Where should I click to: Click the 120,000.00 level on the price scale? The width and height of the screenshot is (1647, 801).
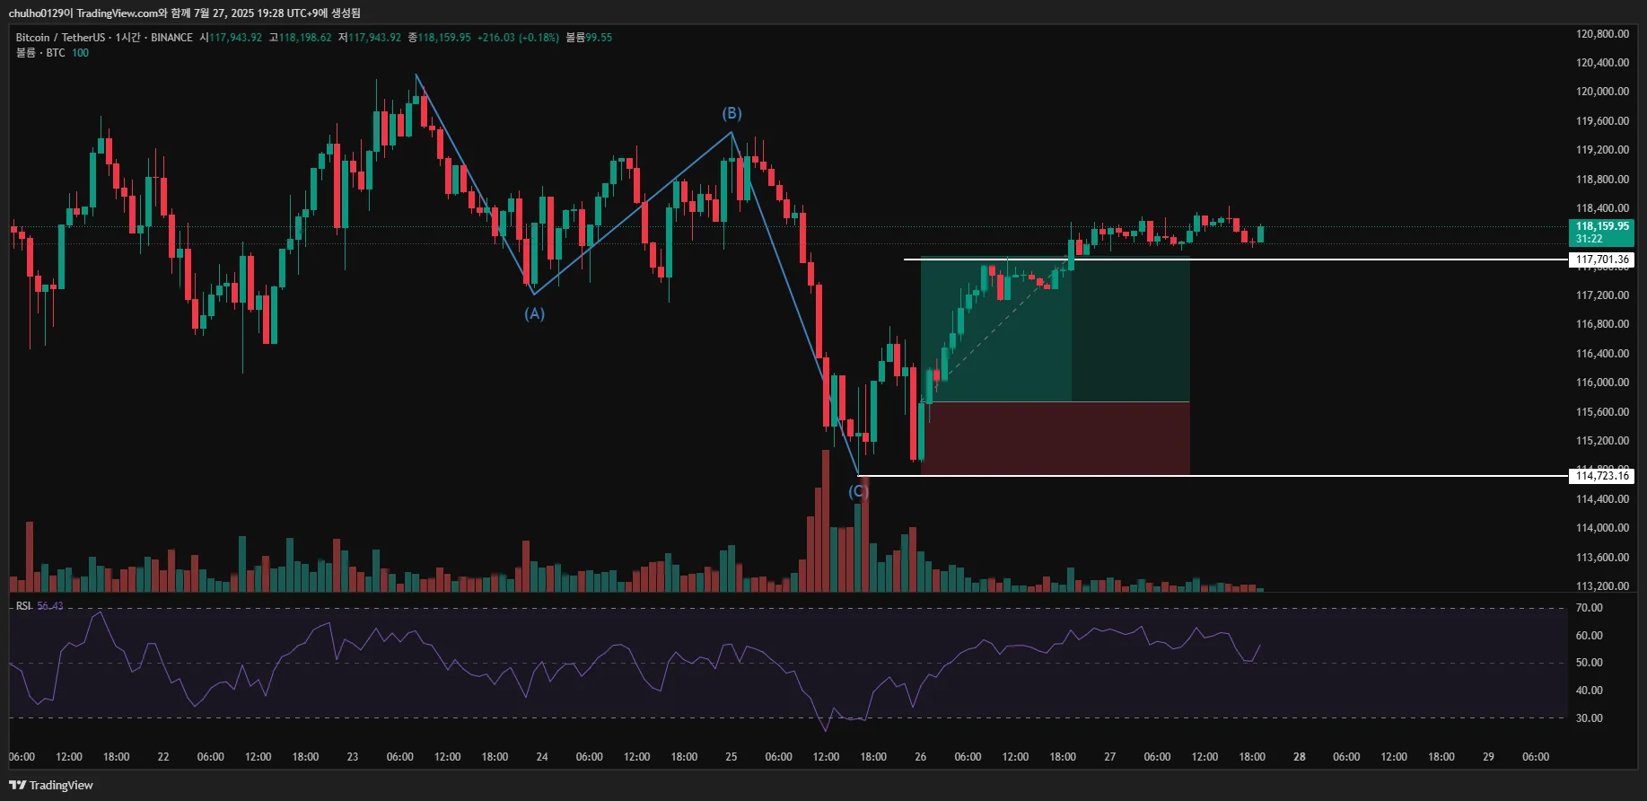[x=1602, y=92]
